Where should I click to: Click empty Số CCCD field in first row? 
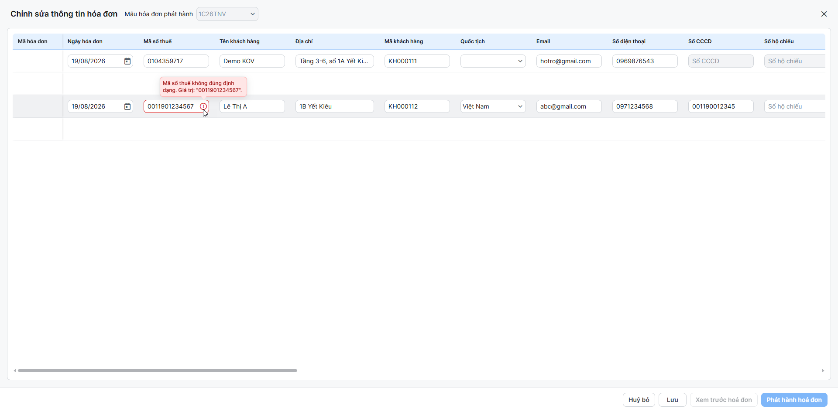tap(721, 61)
